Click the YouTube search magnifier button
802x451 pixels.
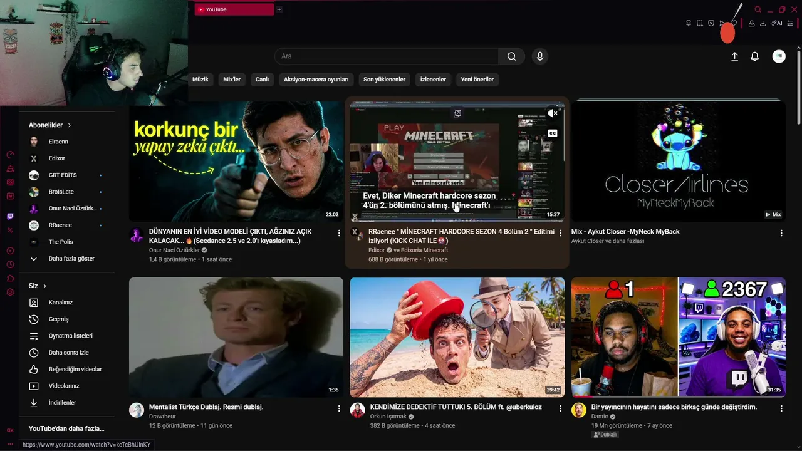512,56
